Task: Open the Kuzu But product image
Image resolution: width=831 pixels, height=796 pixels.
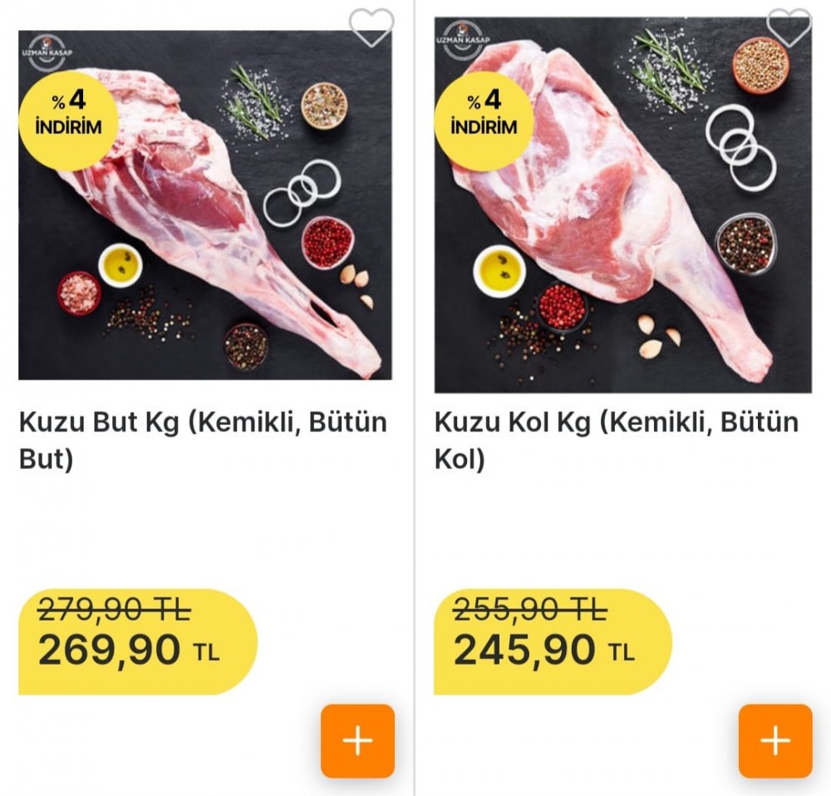Action: (x=205, y=205)
